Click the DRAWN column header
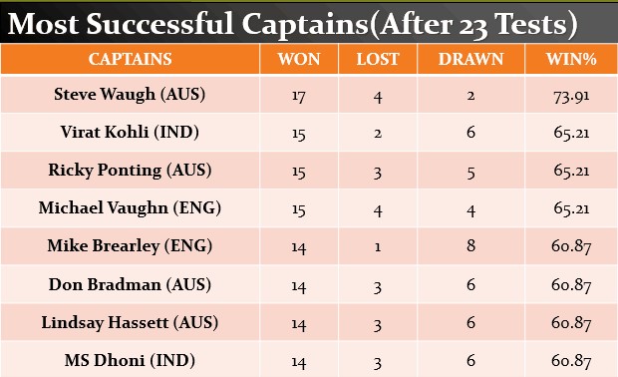This screenshot has width=618, height=377. coord(470,59)
